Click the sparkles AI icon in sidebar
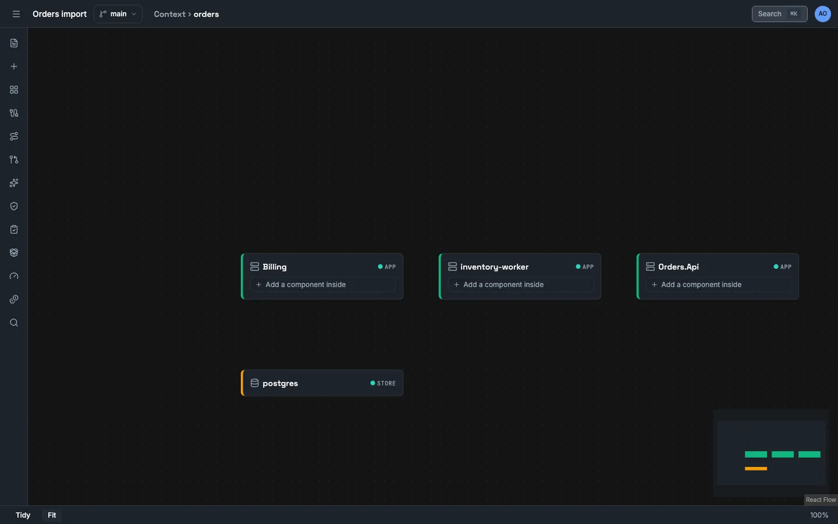Viewport: 838px width, 524px height. 14,183
